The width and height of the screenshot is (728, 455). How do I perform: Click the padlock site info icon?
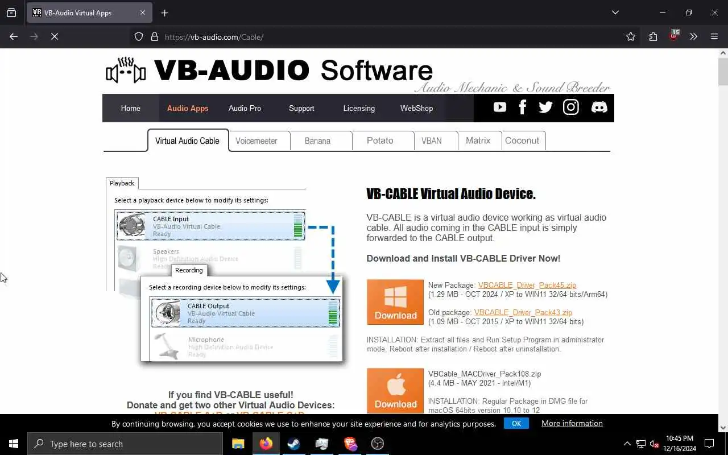(x=154, y=37)
